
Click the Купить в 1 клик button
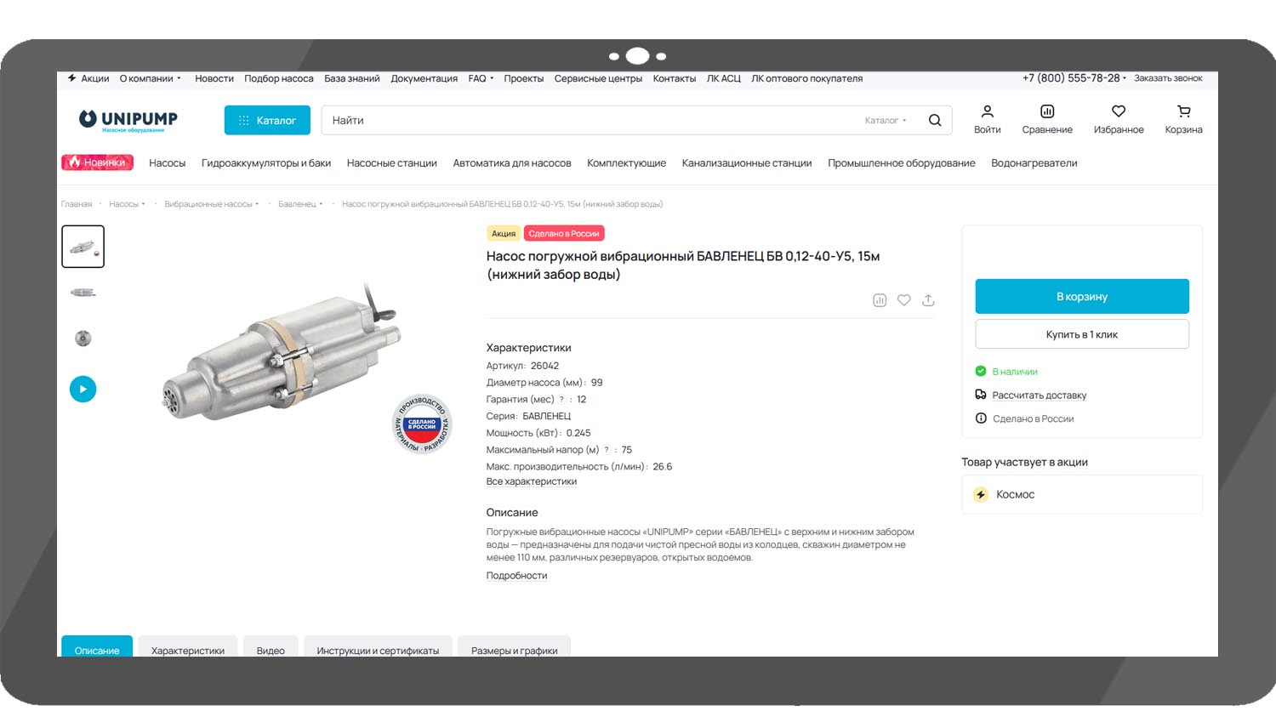(x=1081, y=334)
